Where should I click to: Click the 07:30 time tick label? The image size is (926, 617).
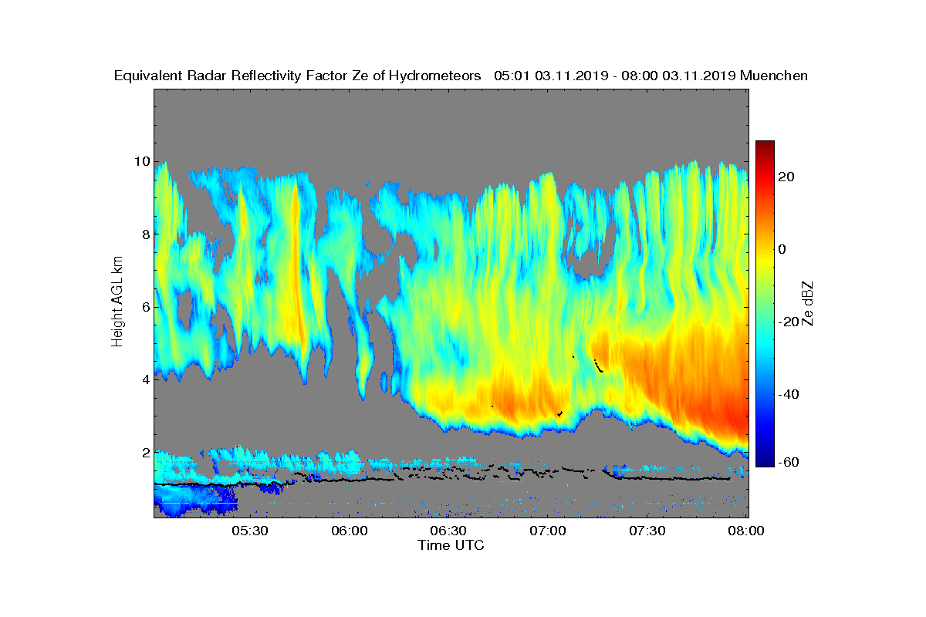click(647, 531)
